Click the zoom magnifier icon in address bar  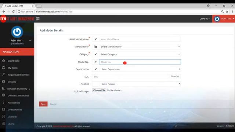coord(223,11)
